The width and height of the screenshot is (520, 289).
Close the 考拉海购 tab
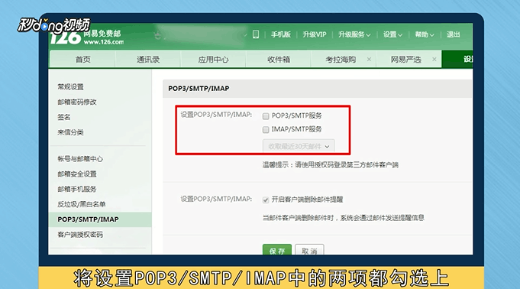click(369, 59)
